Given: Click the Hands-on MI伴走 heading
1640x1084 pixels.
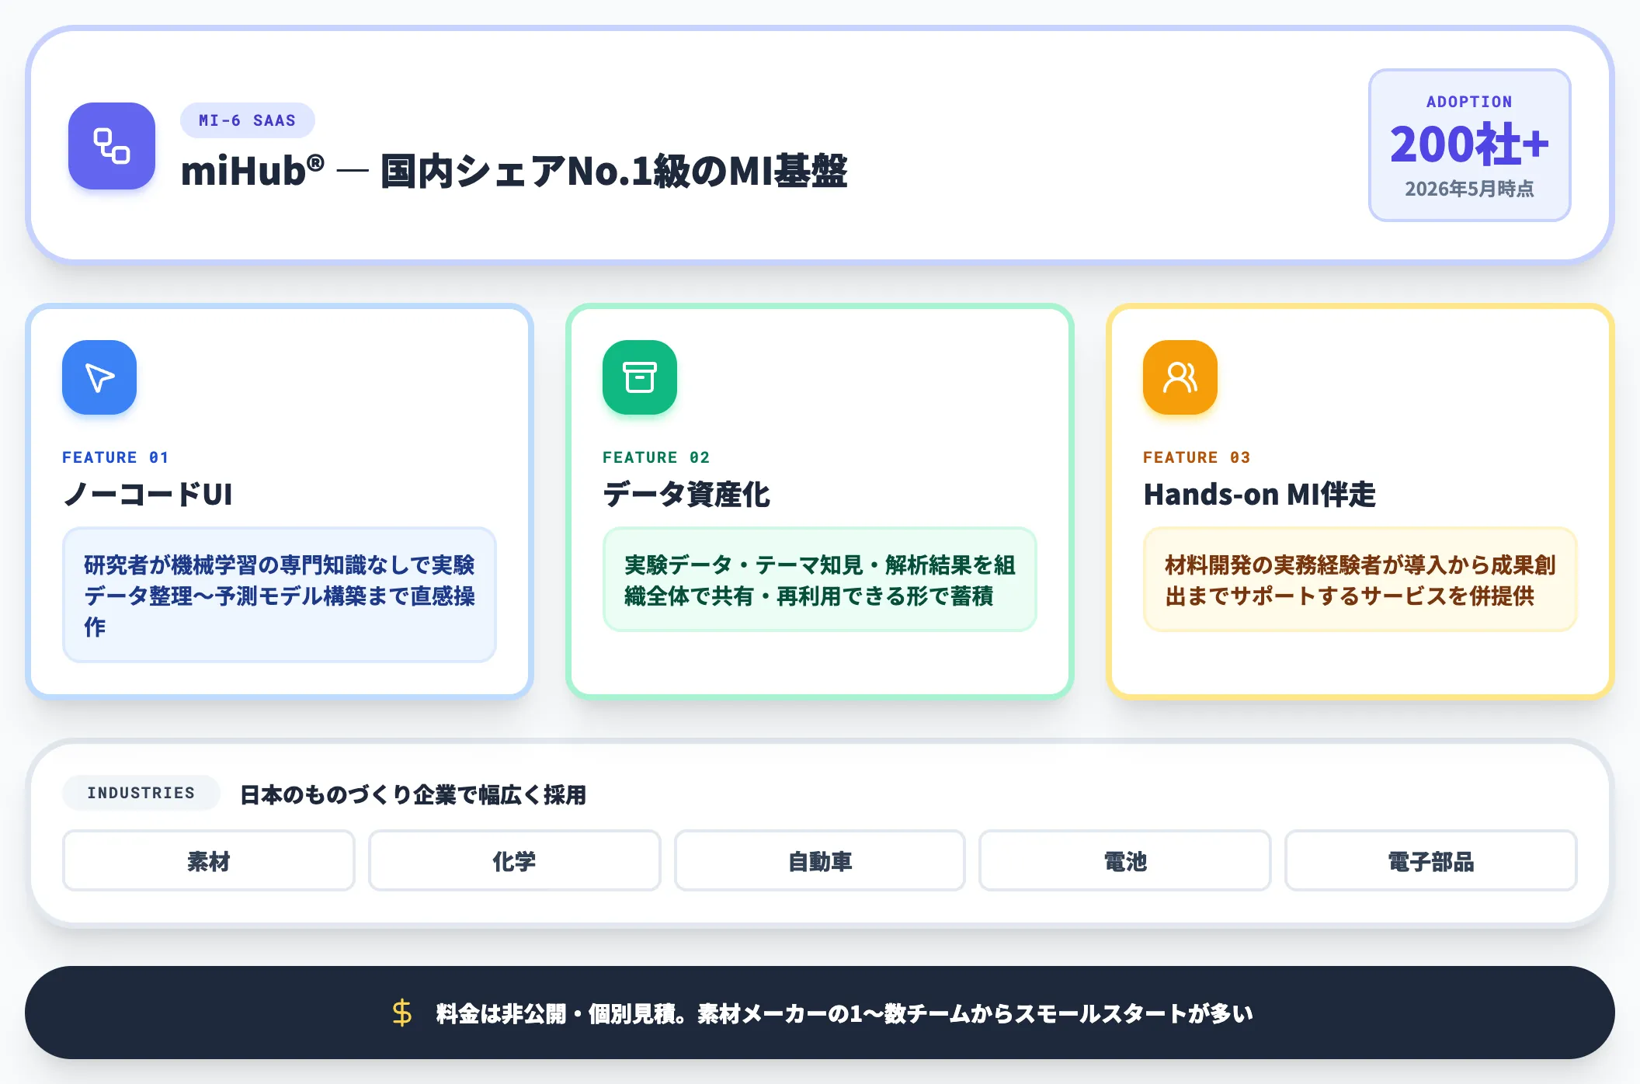Looking at the screenshot, I should pyautogui.click(x=1260, y=495).
